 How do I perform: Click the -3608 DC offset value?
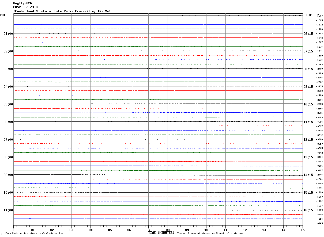(320, 140)
